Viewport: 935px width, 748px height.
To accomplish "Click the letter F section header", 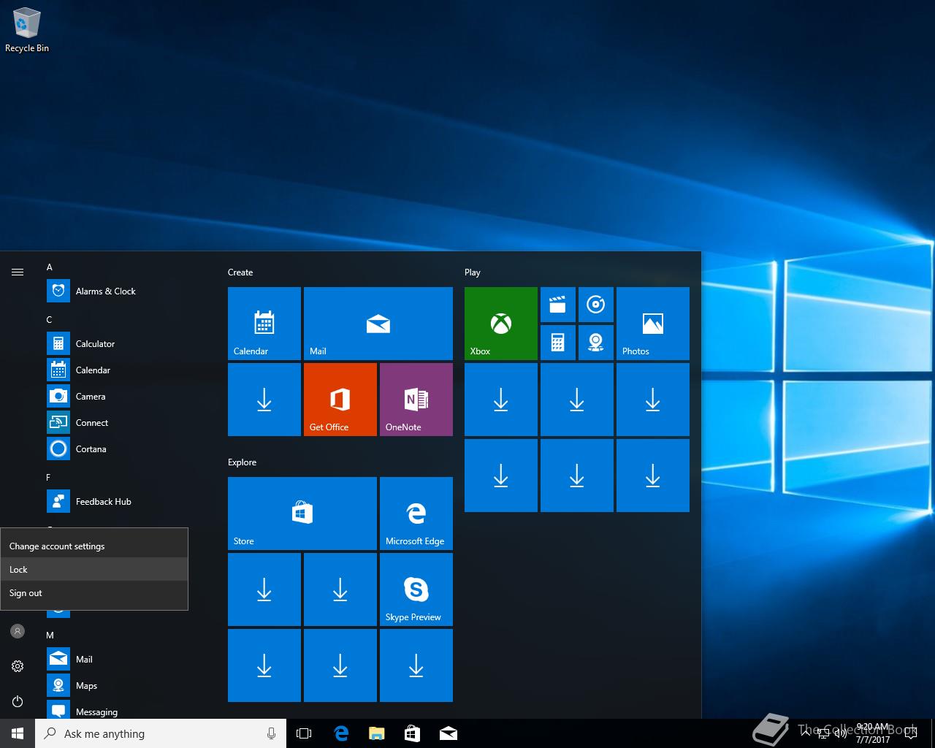I will tap(50, 478).
